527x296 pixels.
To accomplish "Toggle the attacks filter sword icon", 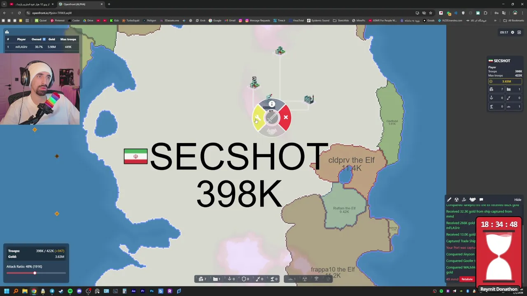I will pos(449,200).
